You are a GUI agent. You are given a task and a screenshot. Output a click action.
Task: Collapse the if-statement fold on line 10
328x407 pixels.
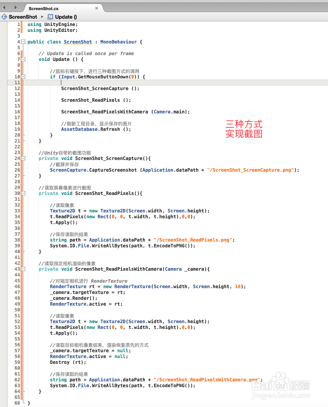pos(23,77)
